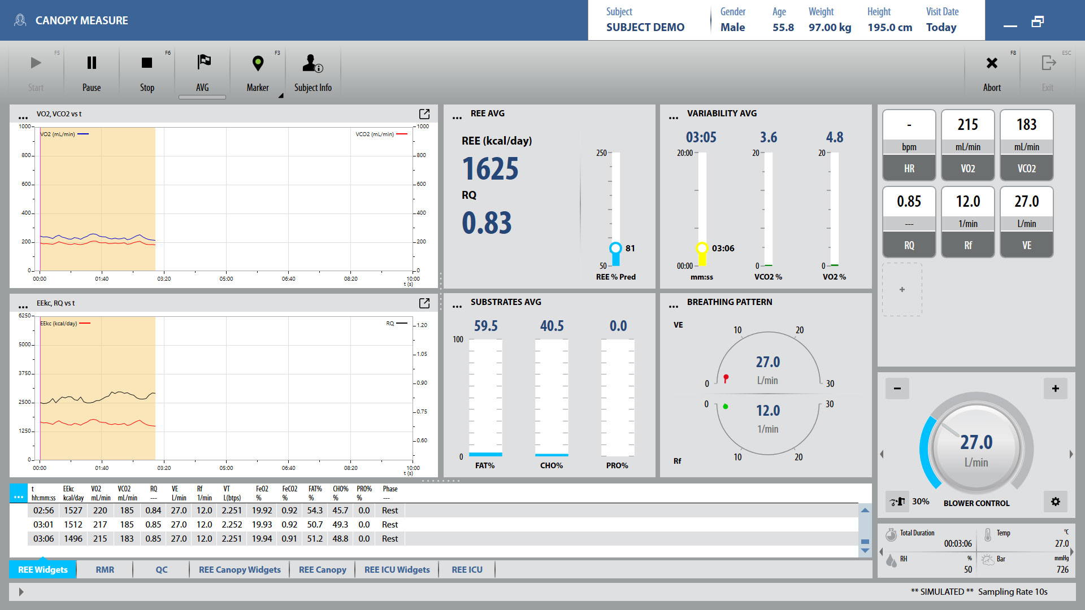1085x610 pixels.
Task: Switch to REE Canopy Widgets tab
Action: 240,570
